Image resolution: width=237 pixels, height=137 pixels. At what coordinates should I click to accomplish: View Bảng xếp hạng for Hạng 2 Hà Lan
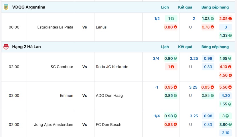[215, 47]
